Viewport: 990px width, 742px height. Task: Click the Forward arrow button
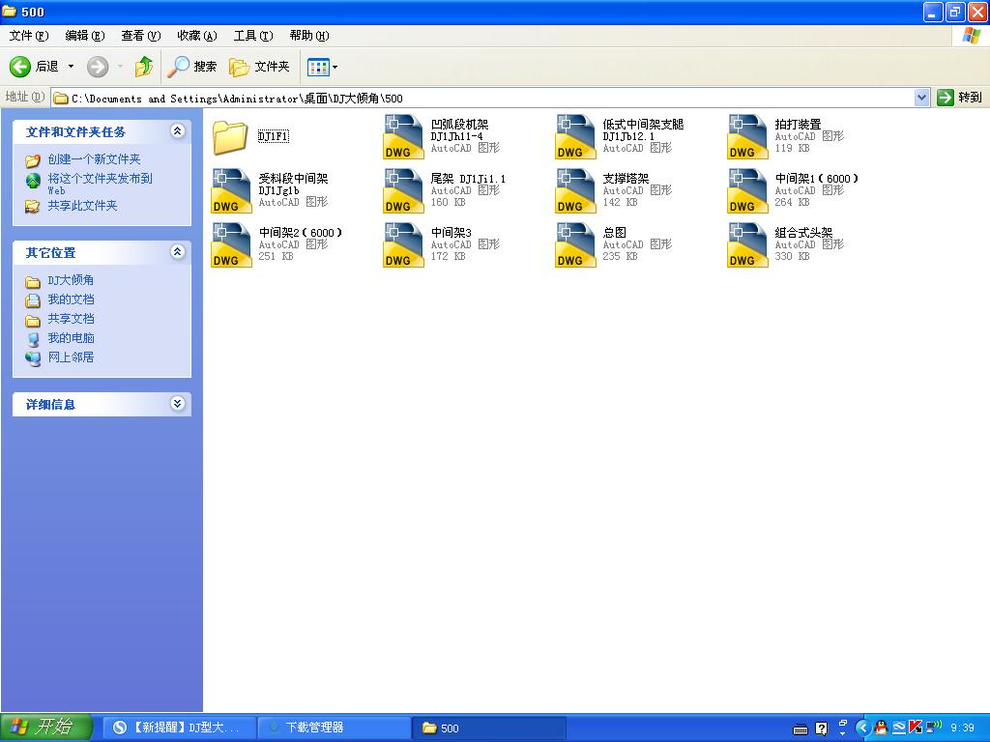(x=98, y=67)
